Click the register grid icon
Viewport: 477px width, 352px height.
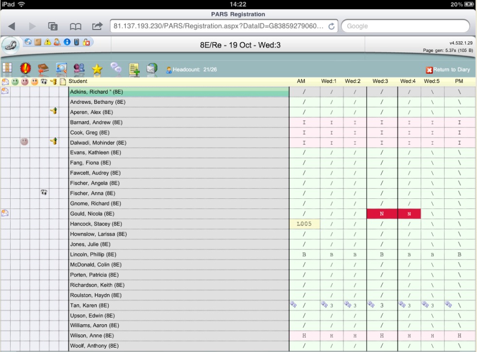[x=7, y=68]
